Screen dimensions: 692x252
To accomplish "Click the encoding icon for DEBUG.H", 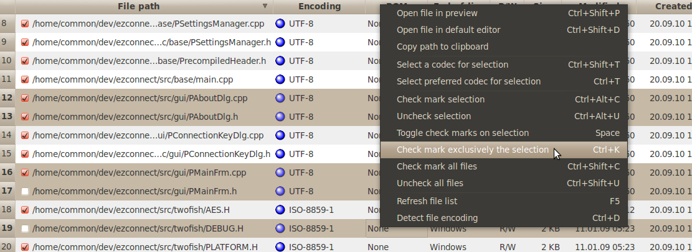I will point(280,228).
